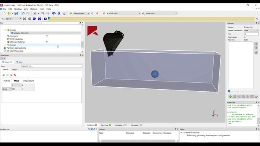Viewport: 260px width, 146px height.
Task: Open the File menu
Action: point(4,9)
